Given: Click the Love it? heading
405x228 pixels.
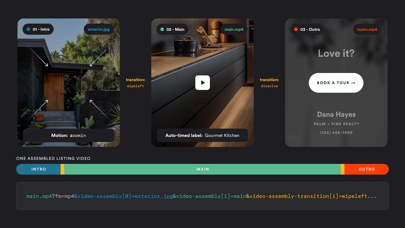Looking at the screenshot, I should 336,53.
